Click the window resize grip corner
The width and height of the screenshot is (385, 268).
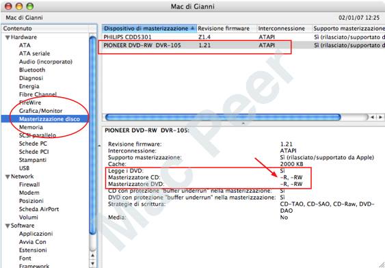click(382, 265)
